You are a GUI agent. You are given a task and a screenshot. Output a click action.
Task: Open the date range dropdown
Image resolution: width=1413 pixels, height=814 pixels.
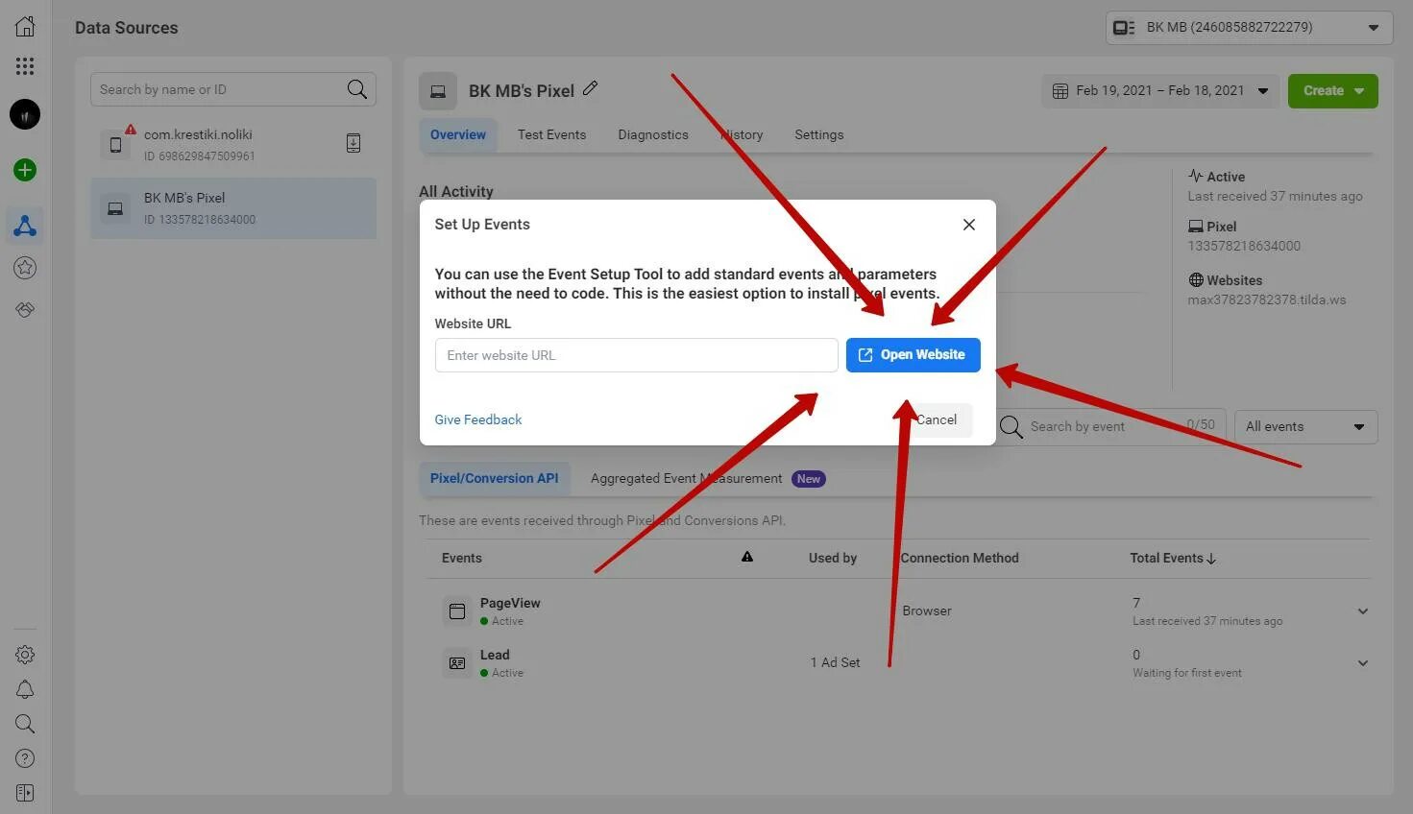click(1160, 91)
